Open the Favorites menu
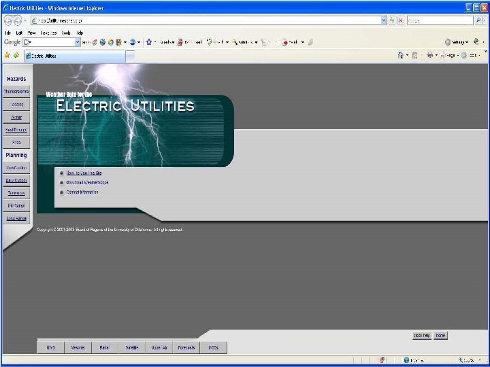Screen dimensions: 490x367 tap(48, 33)
